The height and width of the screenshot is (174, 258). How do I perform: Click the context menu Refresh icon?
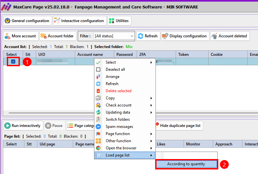(x=98, y=84)
